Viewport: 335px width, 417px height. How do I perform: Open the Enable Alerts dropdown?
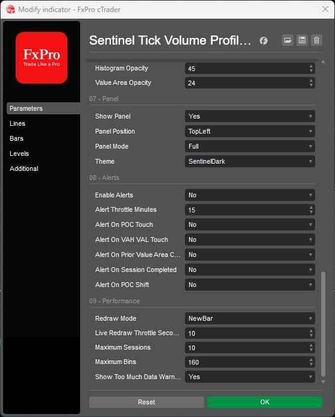250,195
